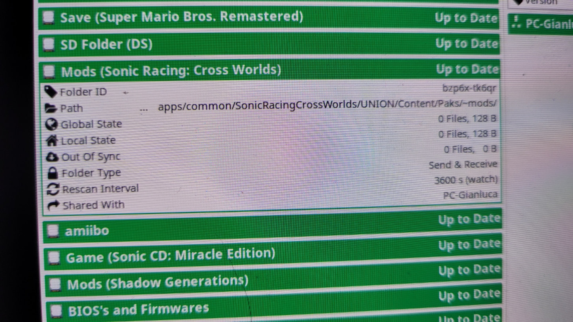The width and height of the screenshot is (573, 322).
Task: Click the SD Folder (DS) folder icon
Action: tap(49, 44)
